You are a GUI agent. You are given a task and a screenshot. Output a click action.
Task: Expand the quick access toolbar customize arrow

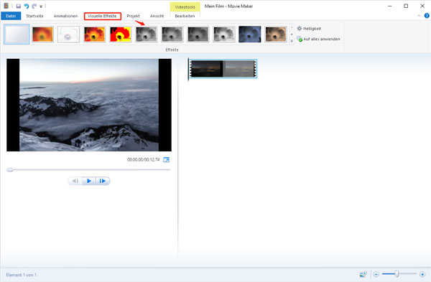coord(41,6)
